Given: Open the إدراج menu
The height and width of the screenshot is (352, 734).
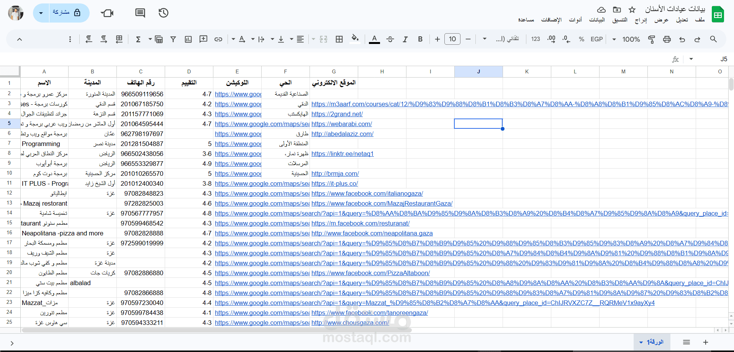Looking at the screenshot, I should point(641,19).
